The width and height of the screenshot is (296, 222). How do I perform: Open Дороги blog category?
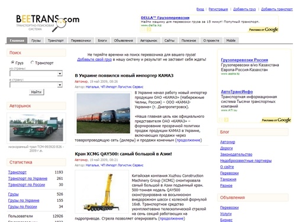click(x=226, y=148)
